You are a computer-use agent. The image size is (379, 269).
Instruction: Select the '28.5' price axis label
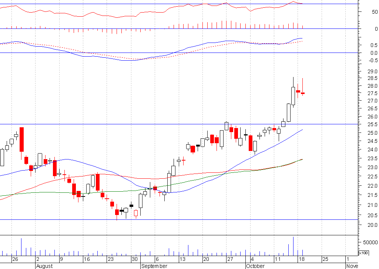click(372, 78)
